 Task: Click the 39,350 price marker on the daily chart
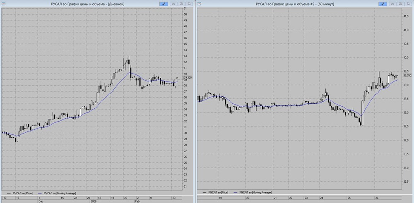click(x=188, y=77)
